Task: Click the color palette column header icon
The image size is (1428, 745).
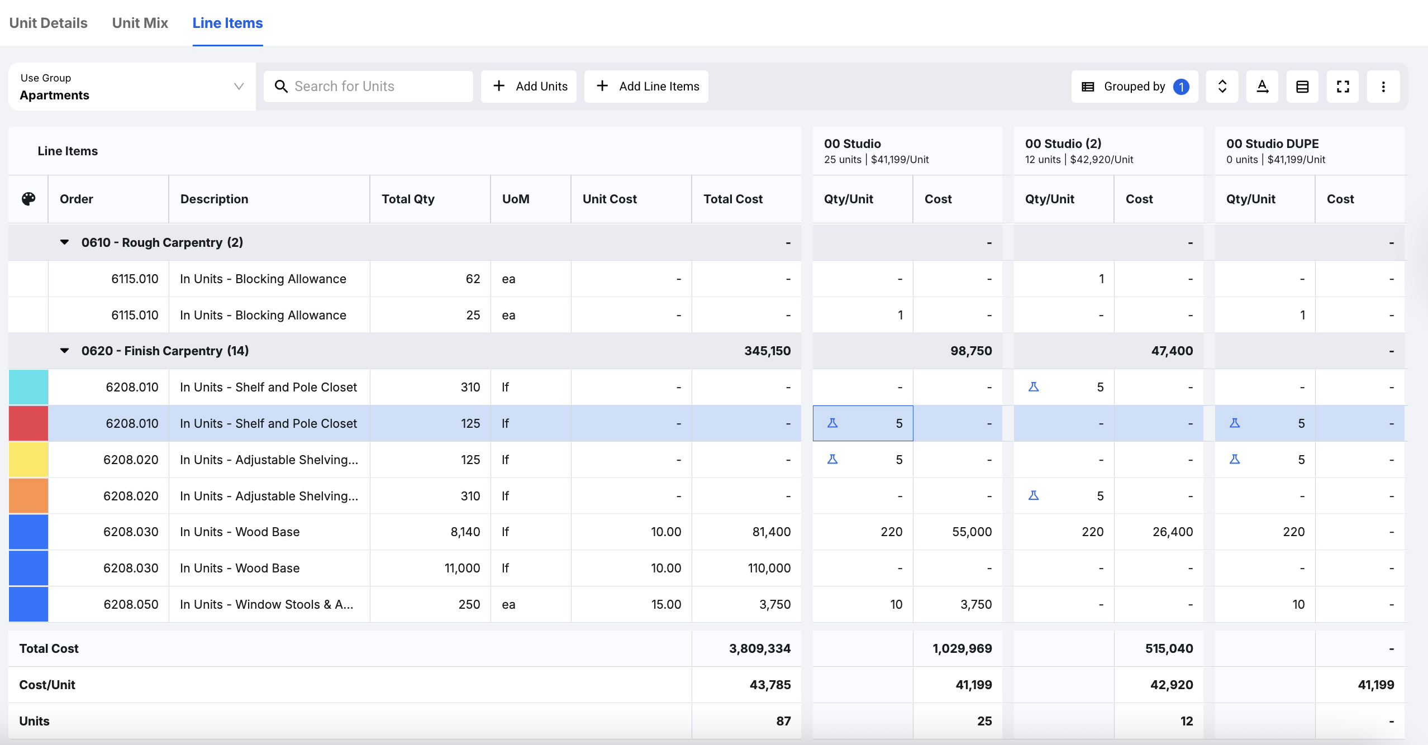Action: point(28,199)
